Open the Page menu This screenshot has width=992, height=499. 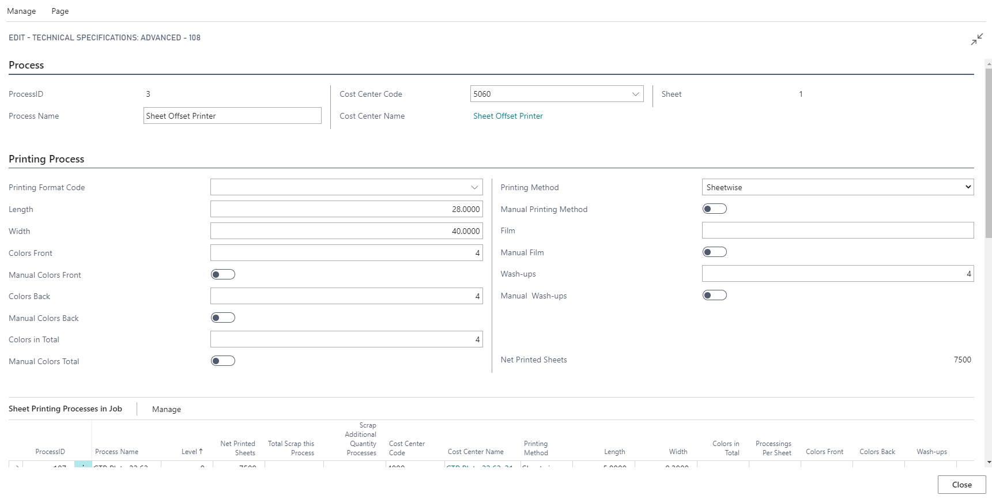click(60, 11)
